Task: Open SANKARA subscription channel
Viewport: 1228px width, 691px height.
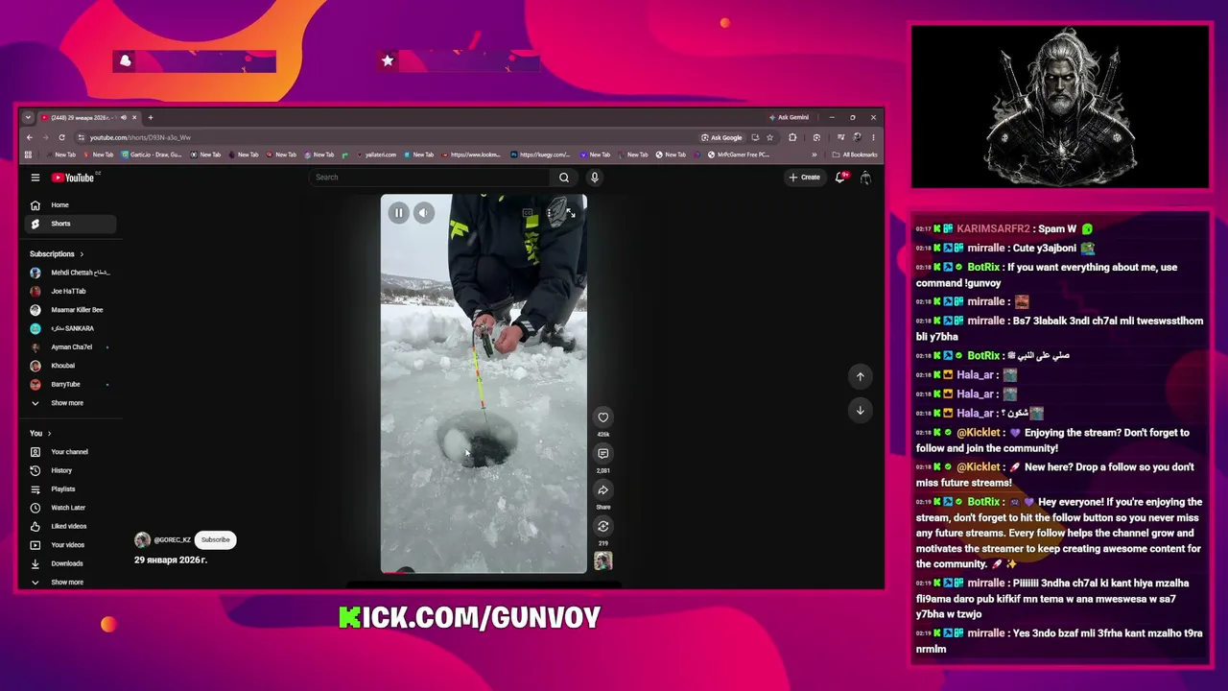Action: pyautogui.click(x=71, y=328)
